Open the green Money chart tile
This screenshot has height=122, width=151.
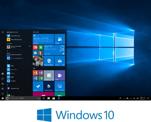[41, 47]
